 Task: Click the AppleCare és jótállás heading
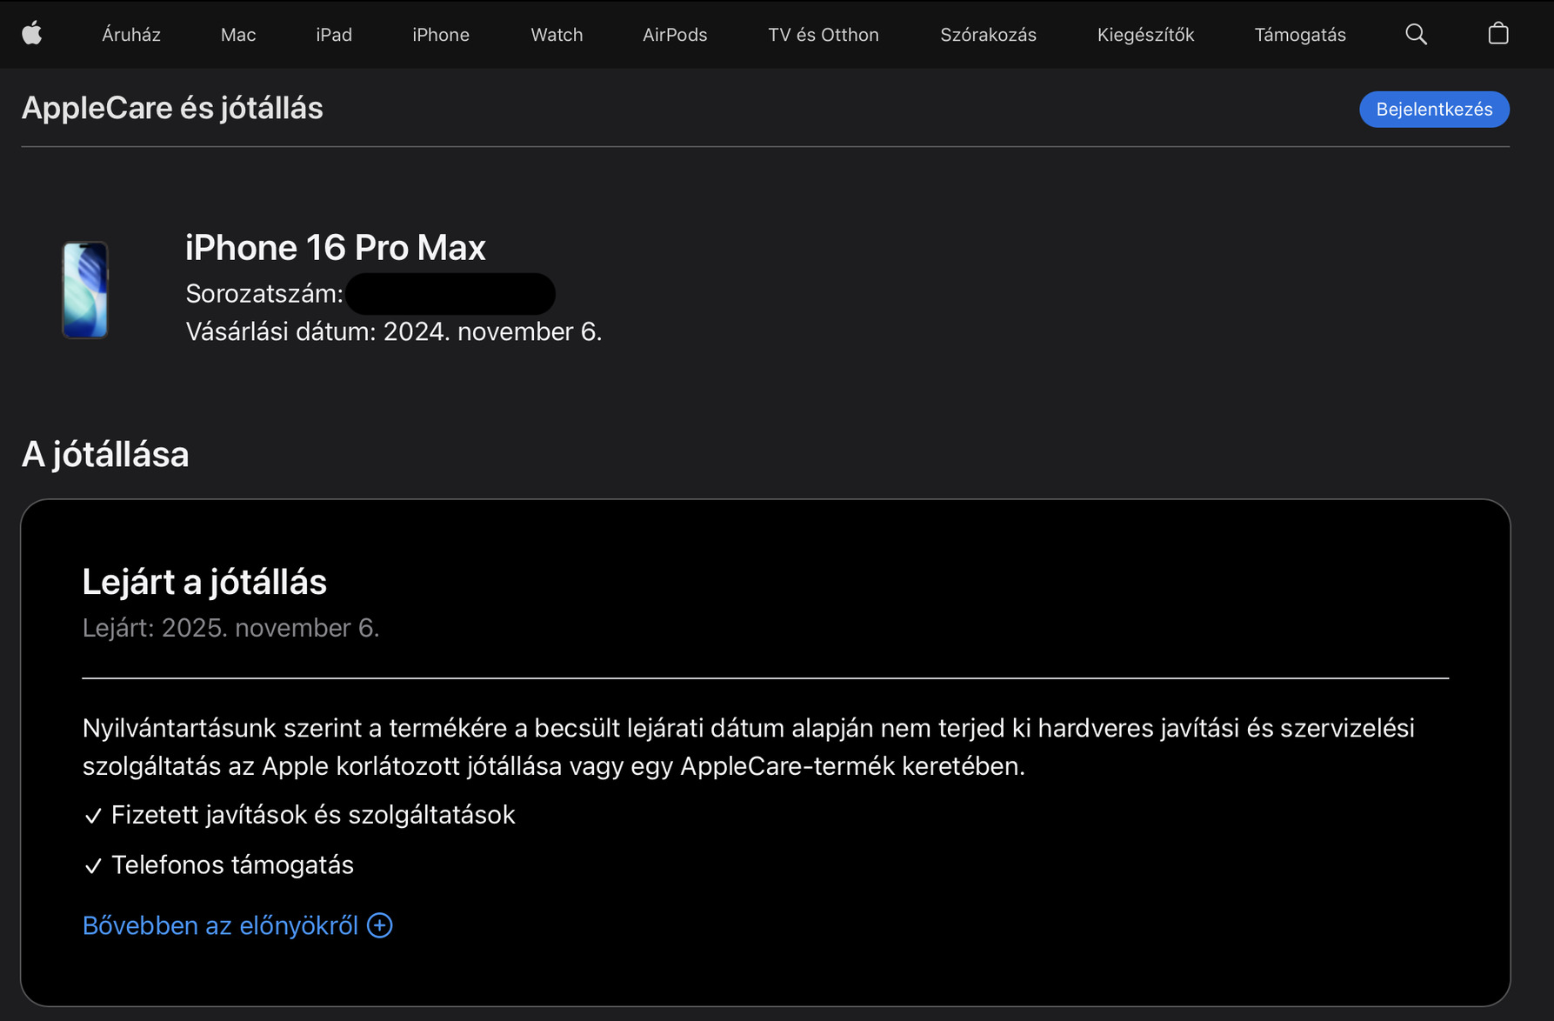coord(172,108)
